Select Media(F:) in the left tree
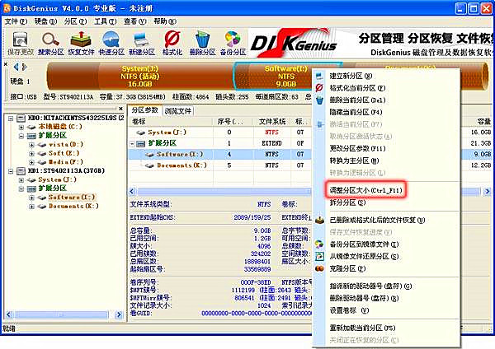 pos(66,162)
